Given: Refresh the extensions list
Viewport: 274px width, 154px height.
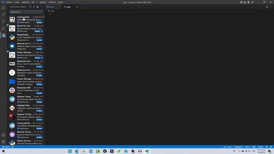Looking at the screenshot, I should tap(34, 7).
